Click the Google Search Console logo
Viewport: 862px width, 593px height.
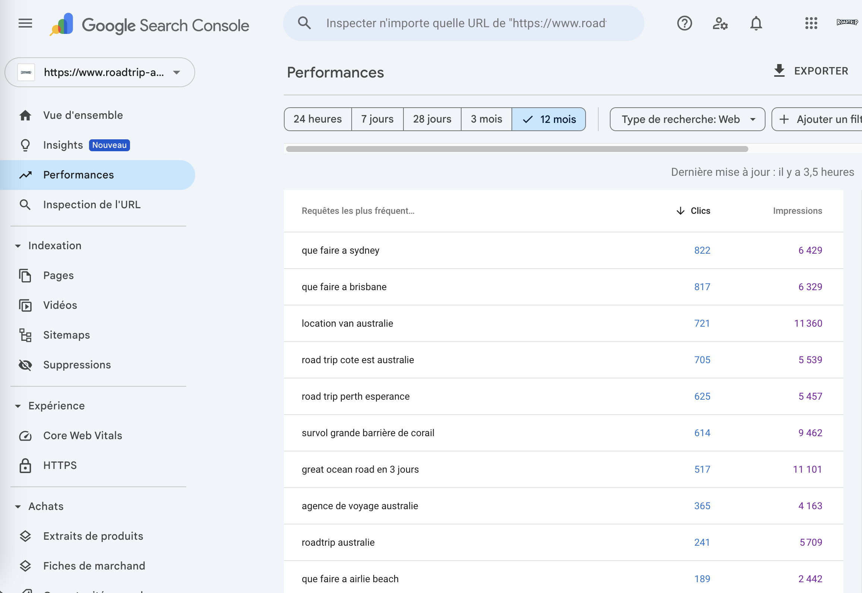tap(149, 25)
